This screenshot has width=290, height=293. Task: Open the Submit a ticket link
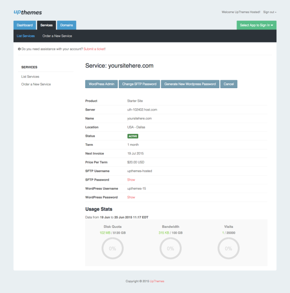[x=94, y=49]
